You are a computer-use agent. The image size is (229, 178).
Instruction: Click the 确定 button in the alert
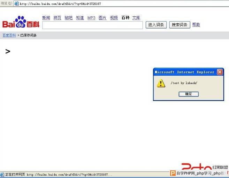click(189, 94)
